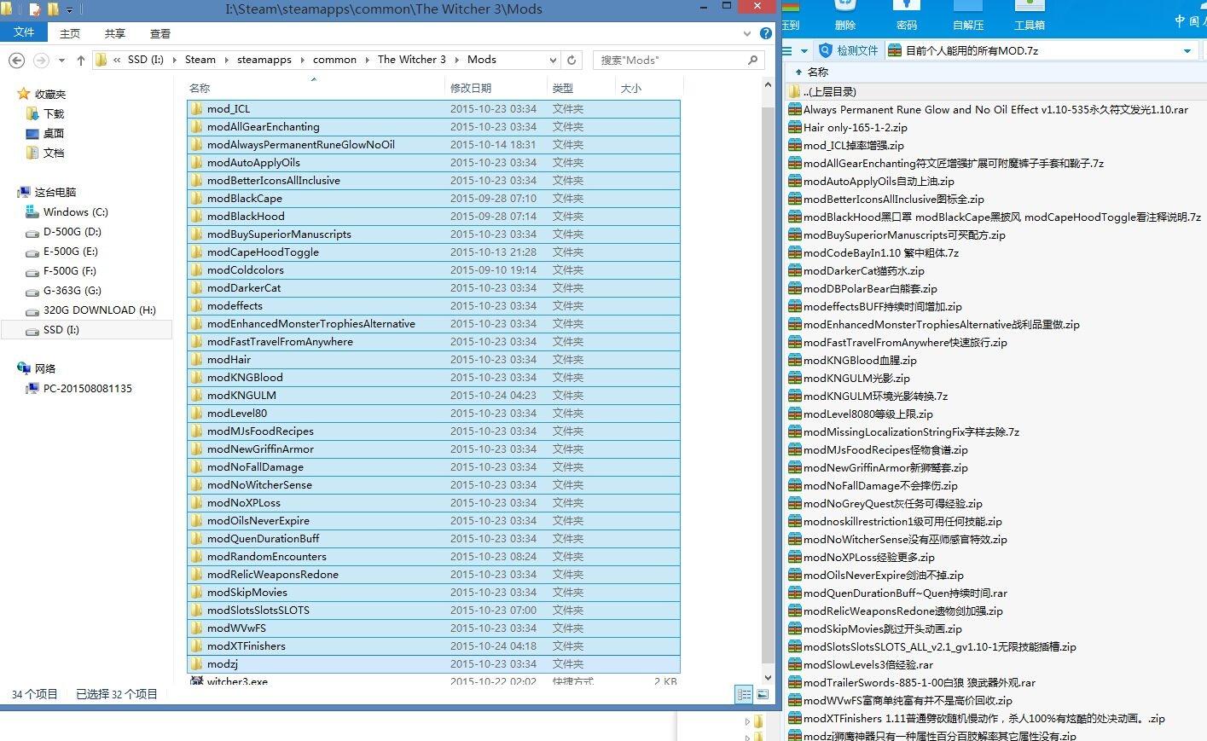This screenshot has width=1207, height=741.
Task: Open archive path dropdown for MOD.7z
Action: 1187,51
